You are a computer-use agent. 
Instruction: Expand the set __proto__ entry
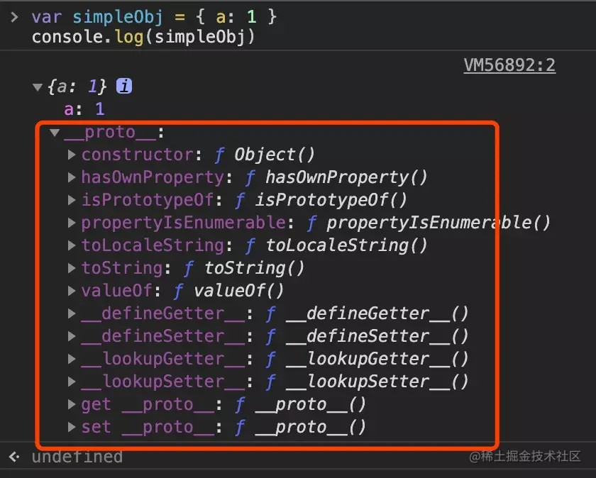coord(72,427)
